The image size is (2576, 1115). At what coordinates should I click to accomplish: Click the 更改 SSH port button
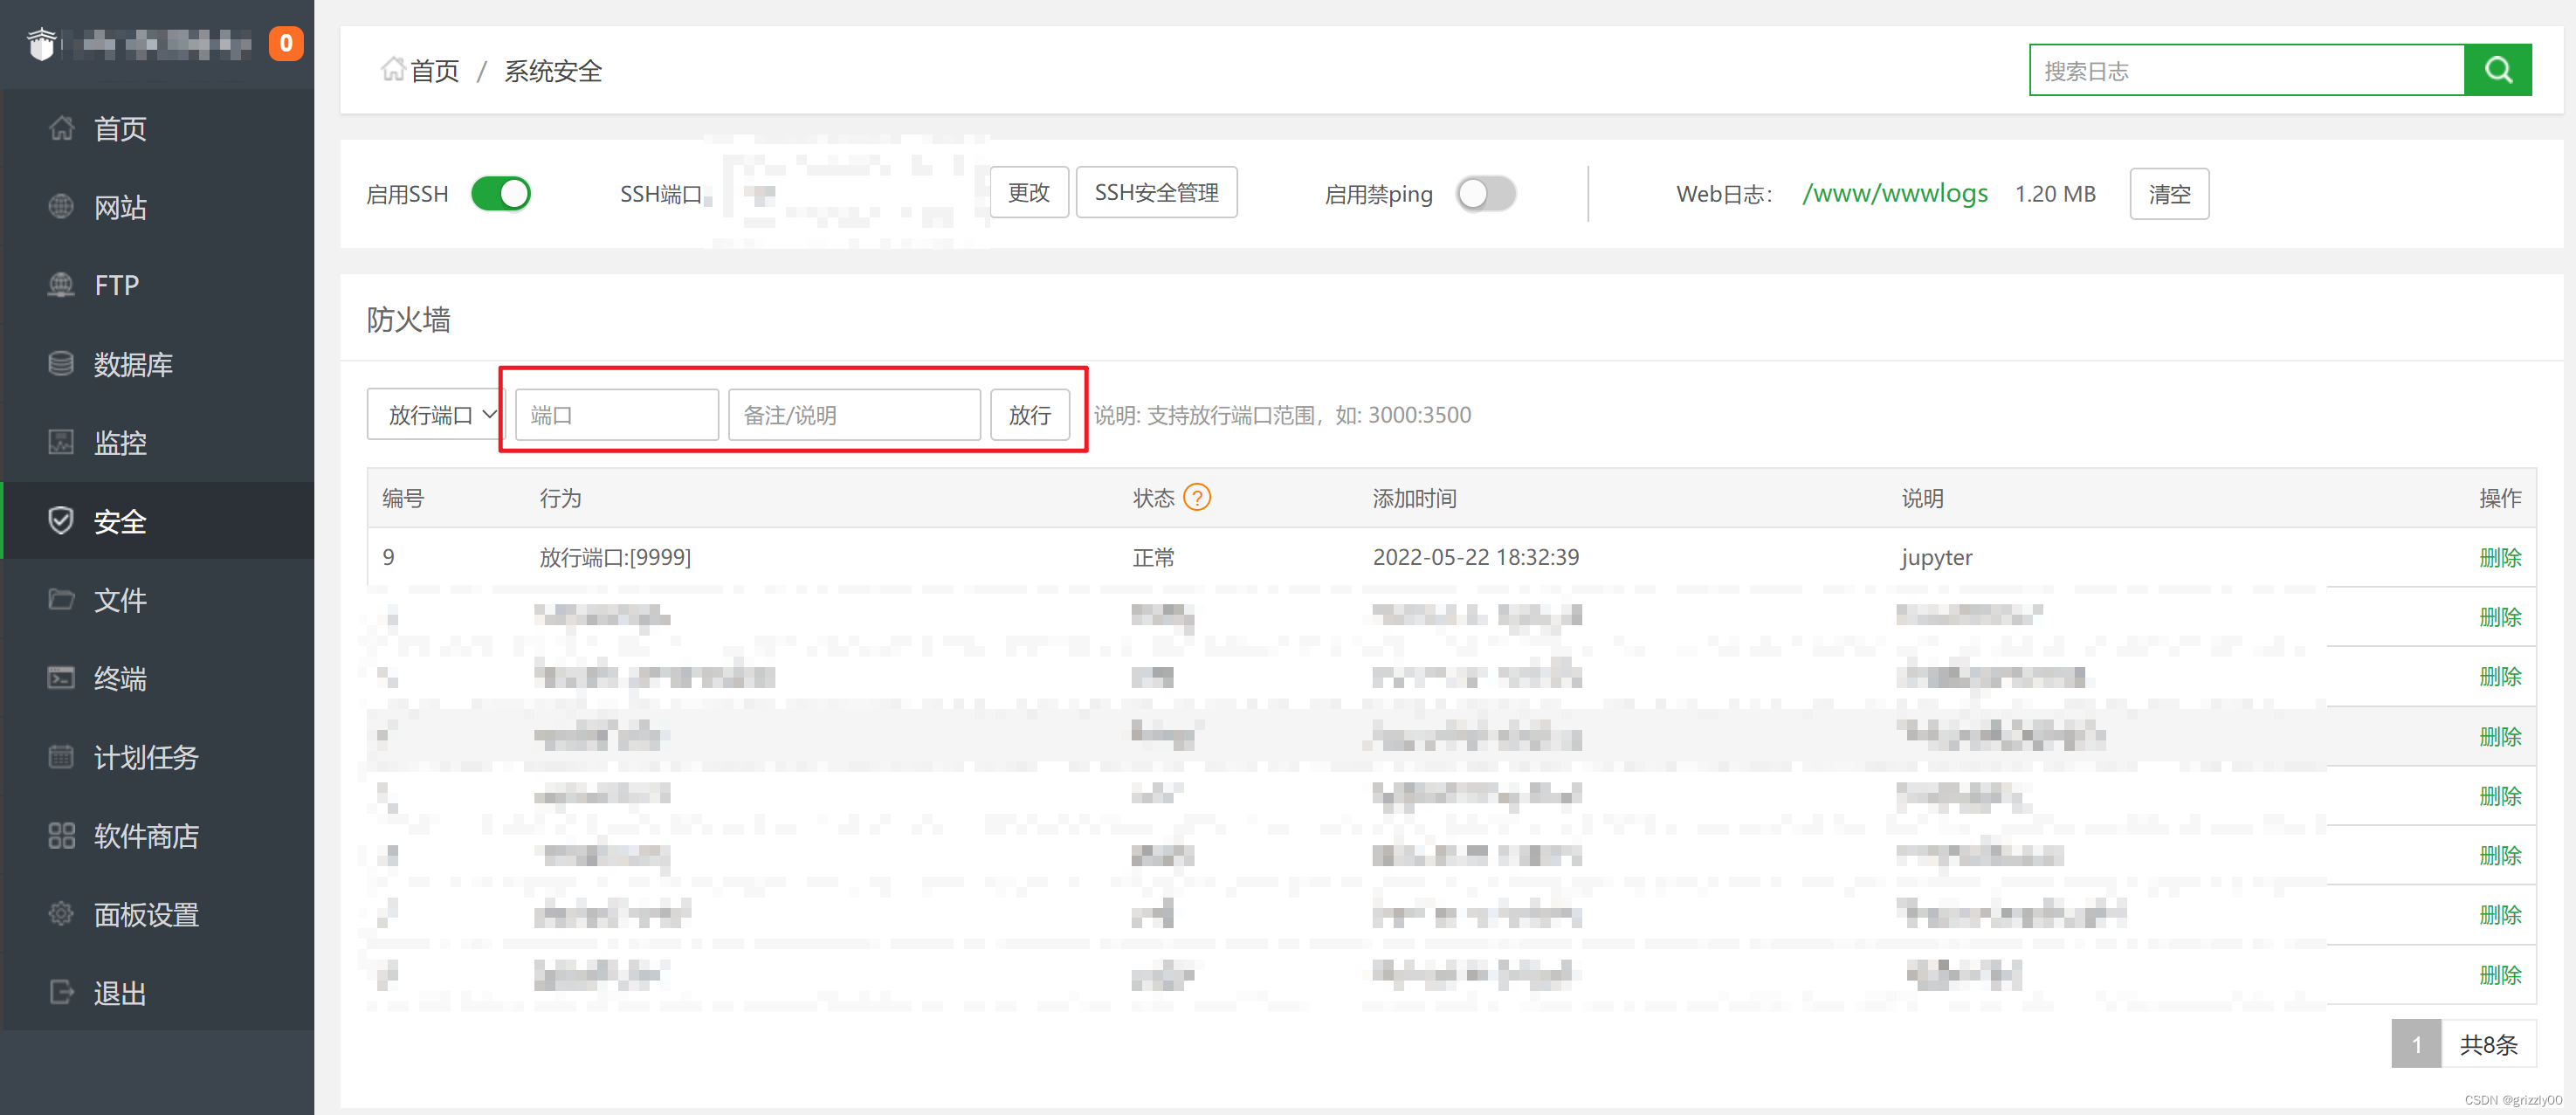click(1029, 192)
